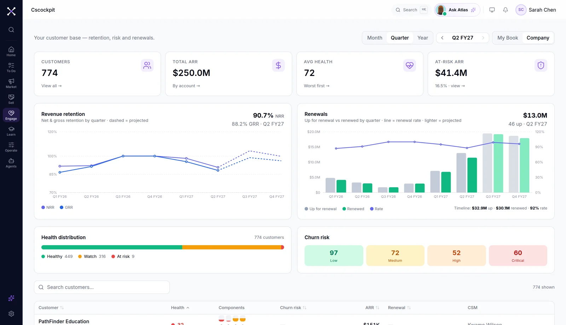The width and height of the screenshot is (566, 325).
Task: Open Critical churn risk tile
Action: click(x=518, y=255)
